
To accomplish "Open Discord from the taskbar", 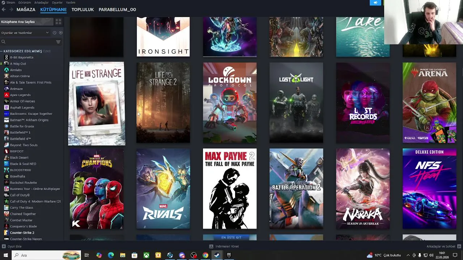I will click(x=182, y=255).
